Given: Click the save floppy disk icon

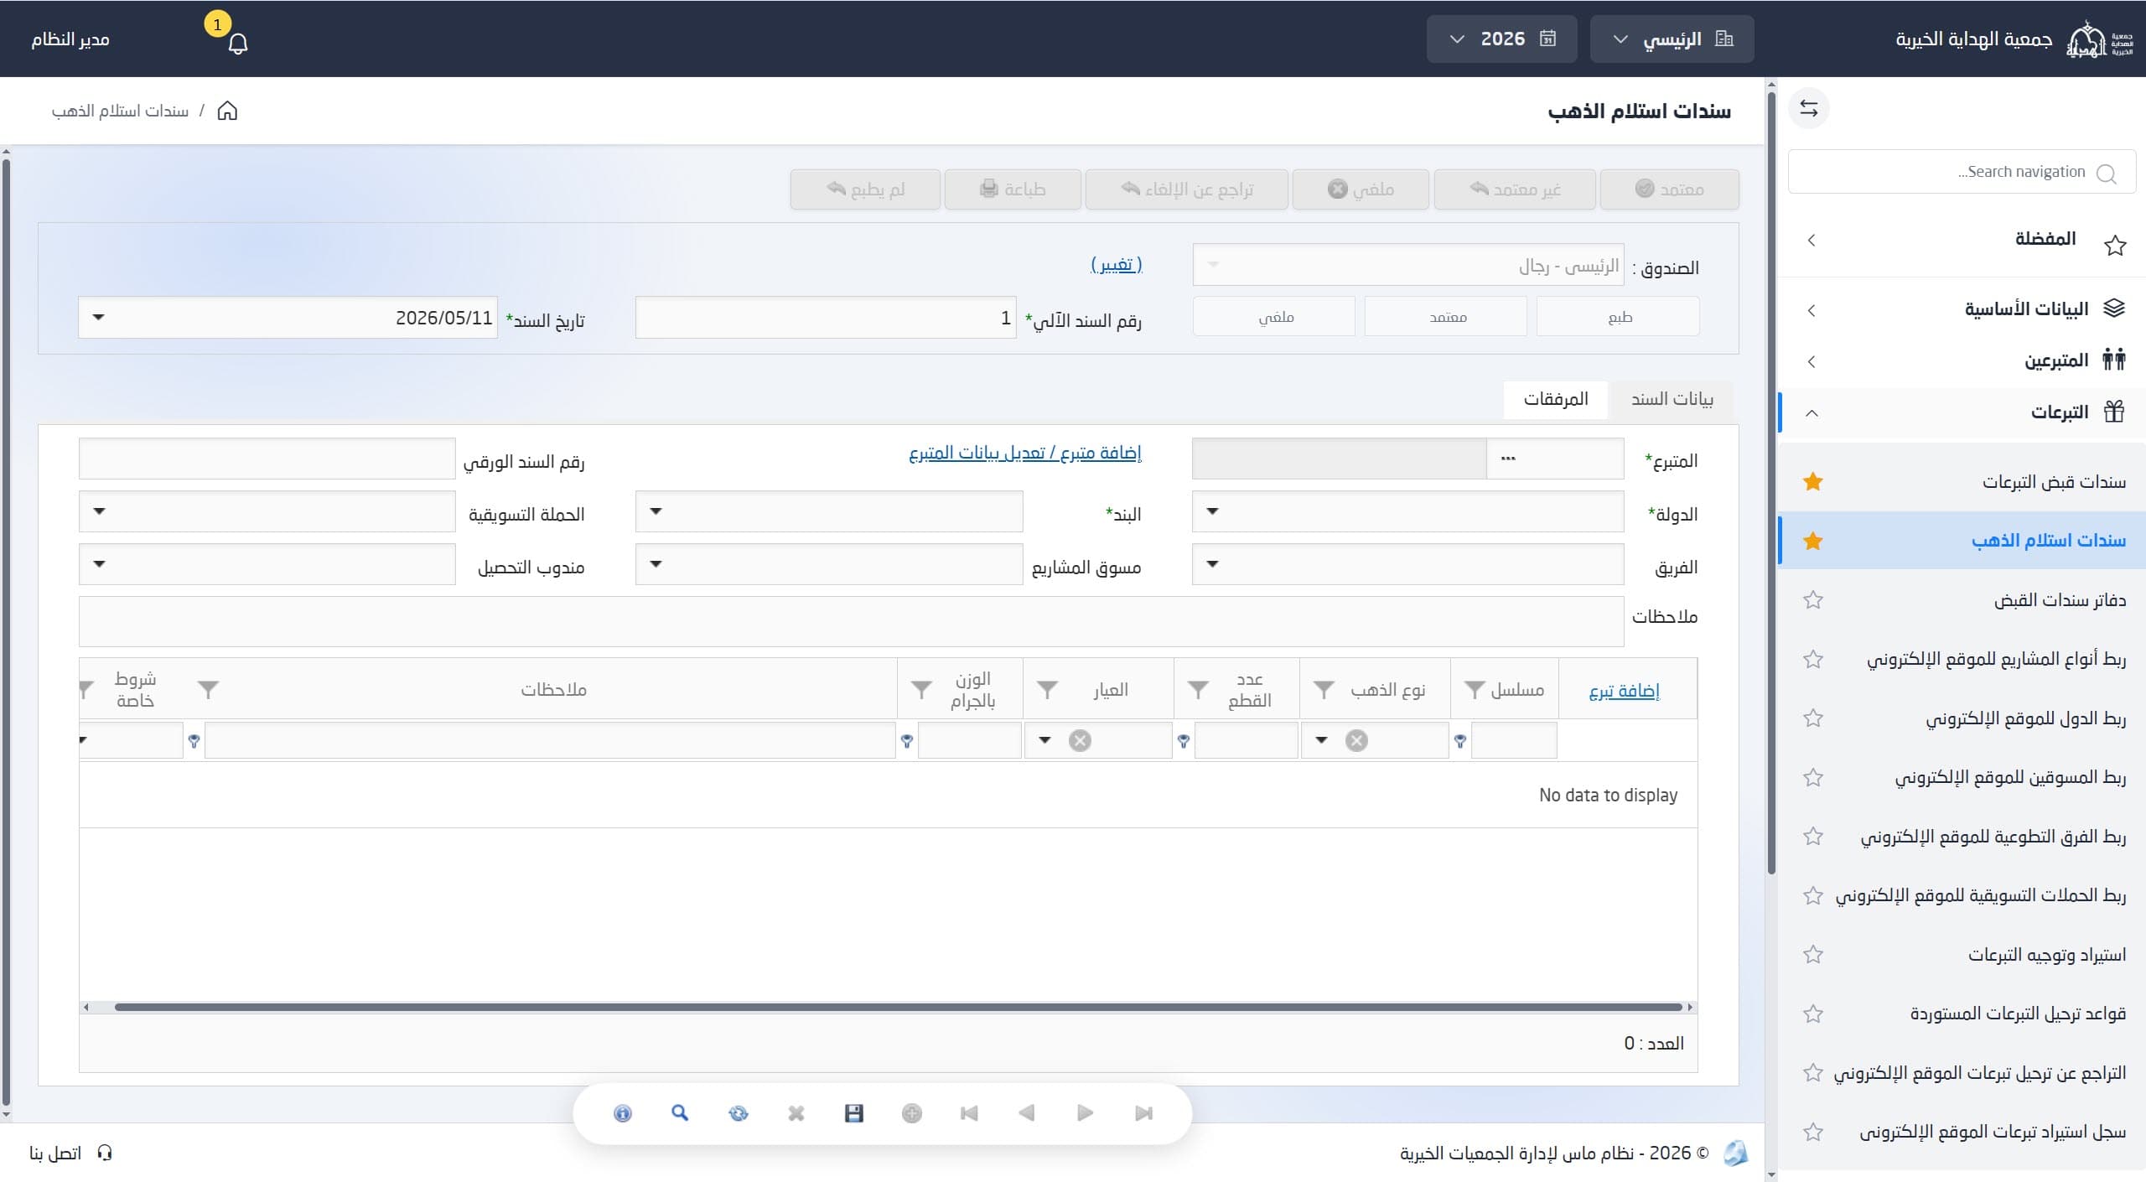Looking at the screenshot, I should pyautogui.click(x=854, y=1113).
